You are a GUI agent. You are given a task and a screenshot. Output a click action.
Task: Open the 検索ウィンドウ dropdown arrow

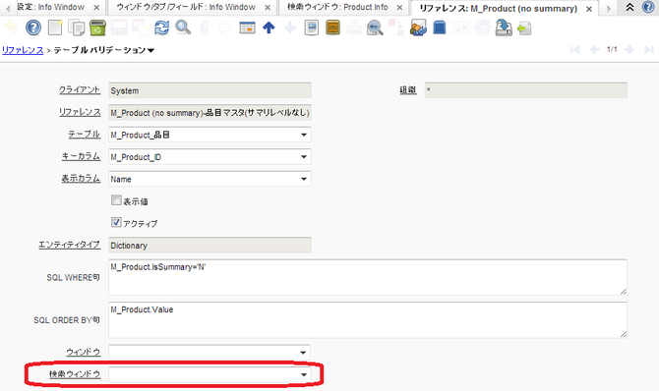(304, 374)
